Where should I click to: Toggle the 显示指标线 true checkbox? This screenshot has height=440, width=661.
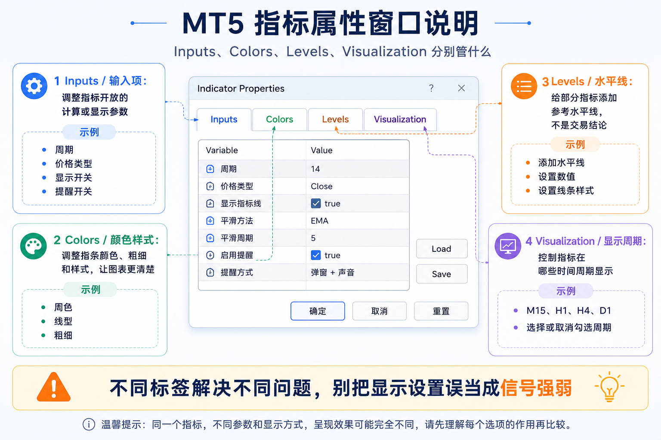(x=316, y=203)
